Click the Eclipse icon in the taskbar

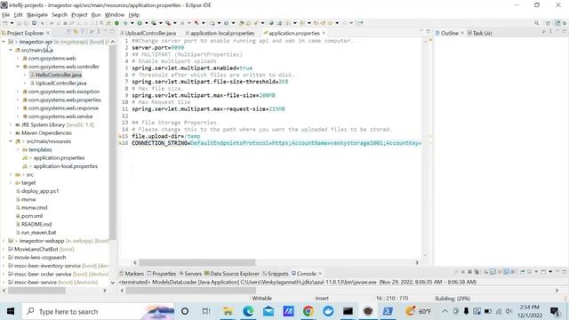click(368, 311)
